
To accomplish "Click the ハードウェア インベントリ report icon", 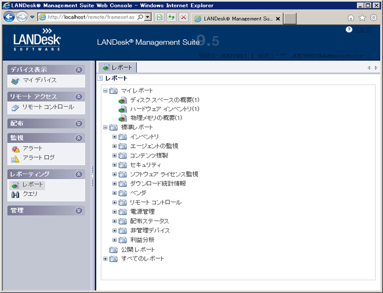I will [x=123, y=109].
